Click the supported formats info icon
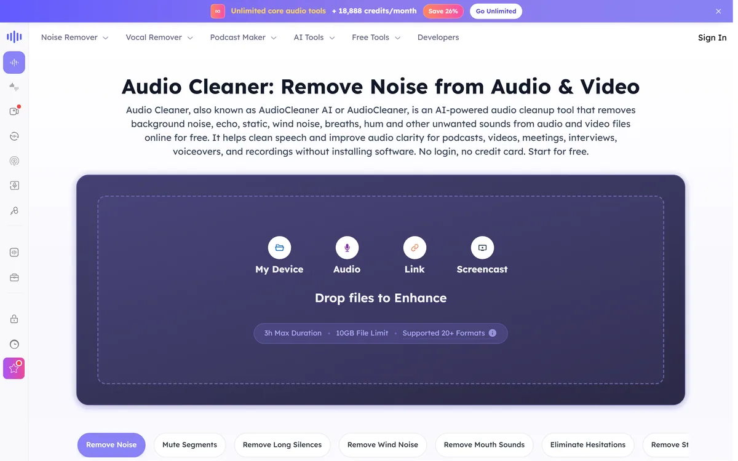This screenshot has height=461, width=738. pos(493,333)
